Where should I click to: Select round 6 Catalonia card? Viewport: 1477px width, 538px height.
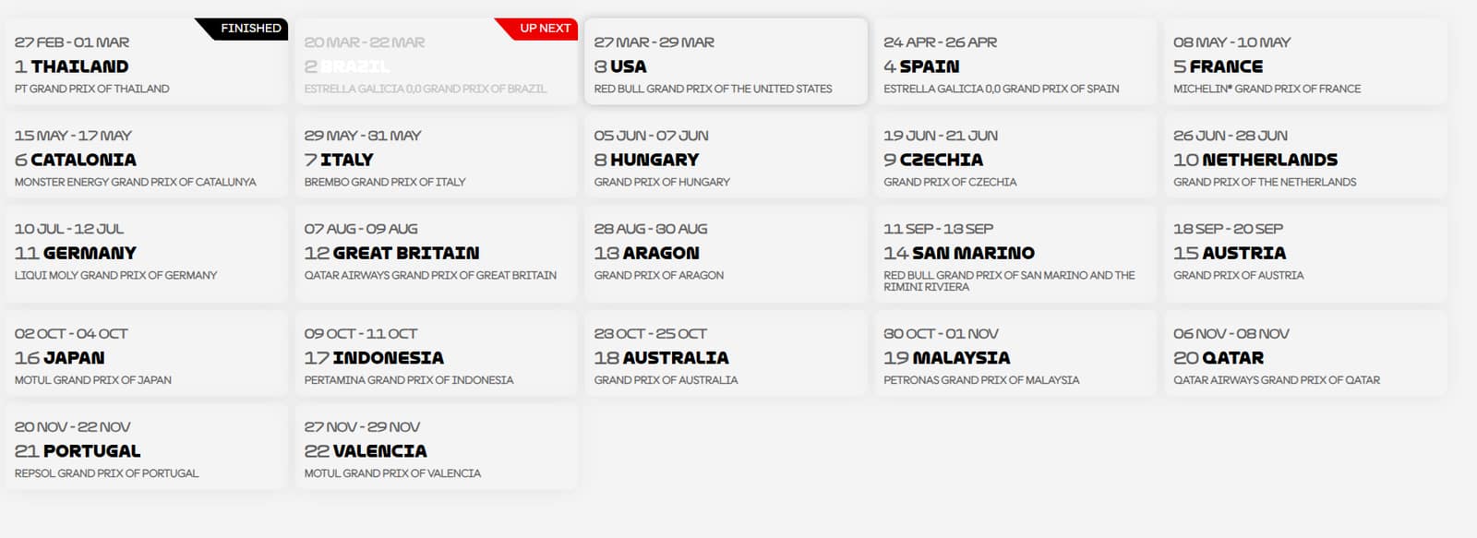[x=146, y=158]
